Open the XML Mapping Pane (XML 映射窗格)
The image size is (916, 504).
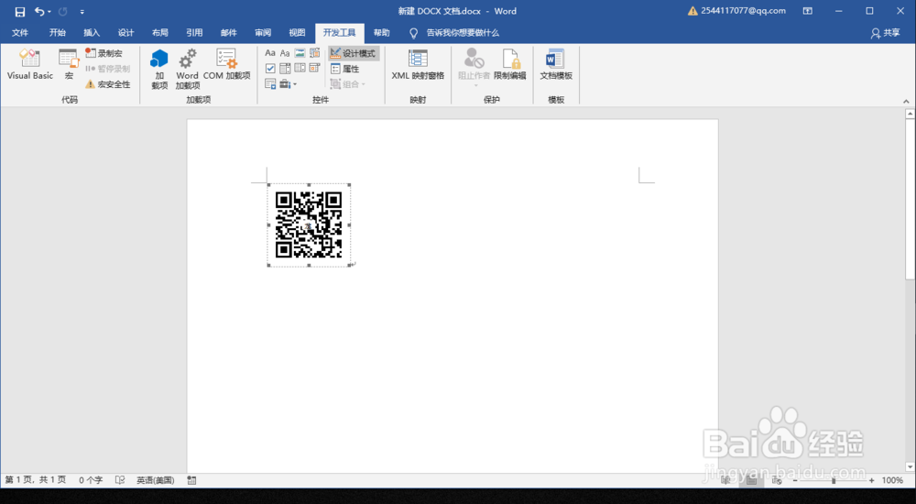coord(418,64)
